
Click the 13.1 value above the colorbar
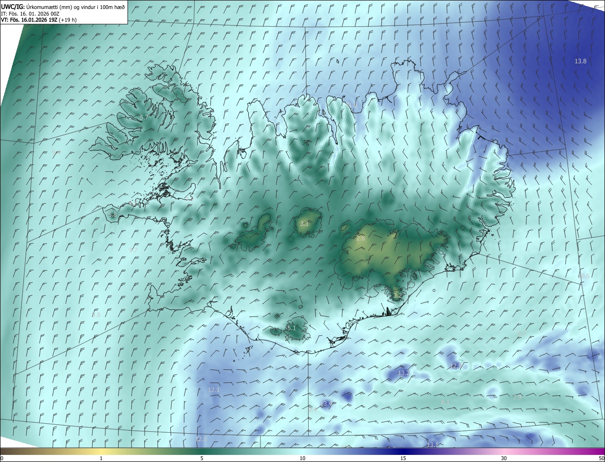432,445
